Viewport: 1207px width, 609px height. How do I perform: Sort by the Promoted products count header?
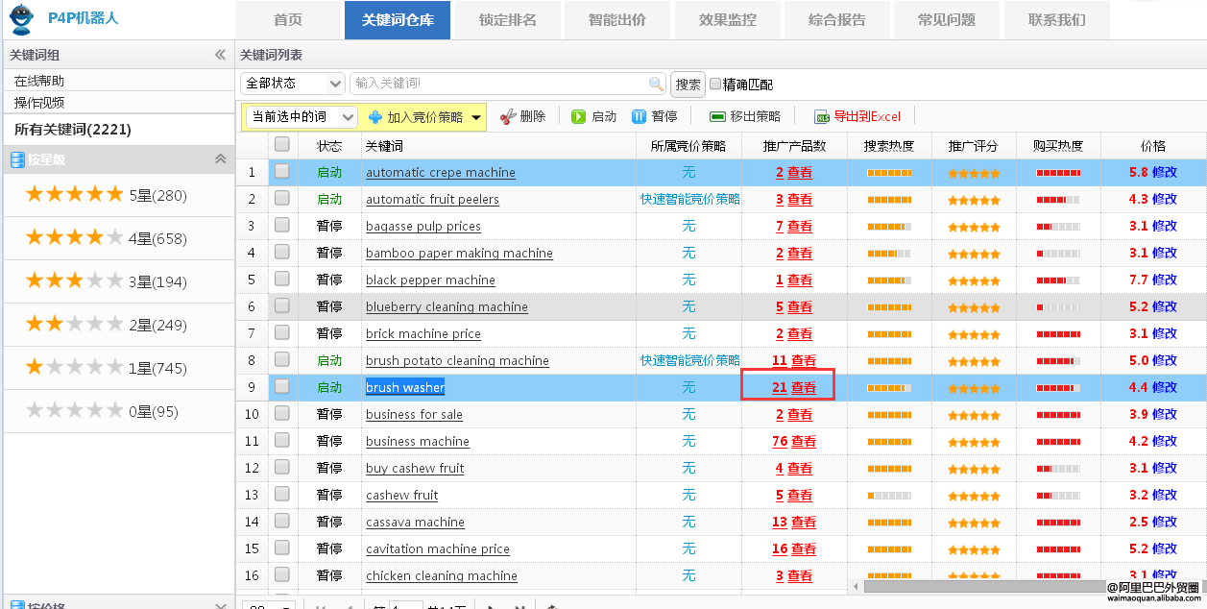[x=794, y=146]
